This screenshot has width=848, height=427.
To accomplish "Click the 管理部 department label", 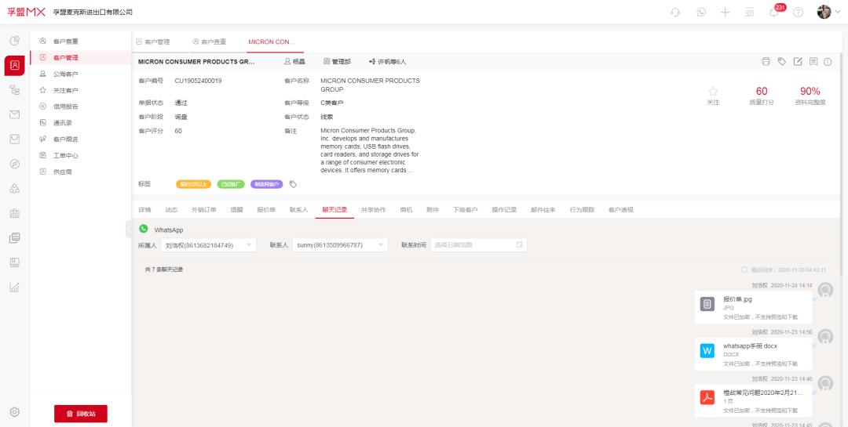I will (337, 62).
